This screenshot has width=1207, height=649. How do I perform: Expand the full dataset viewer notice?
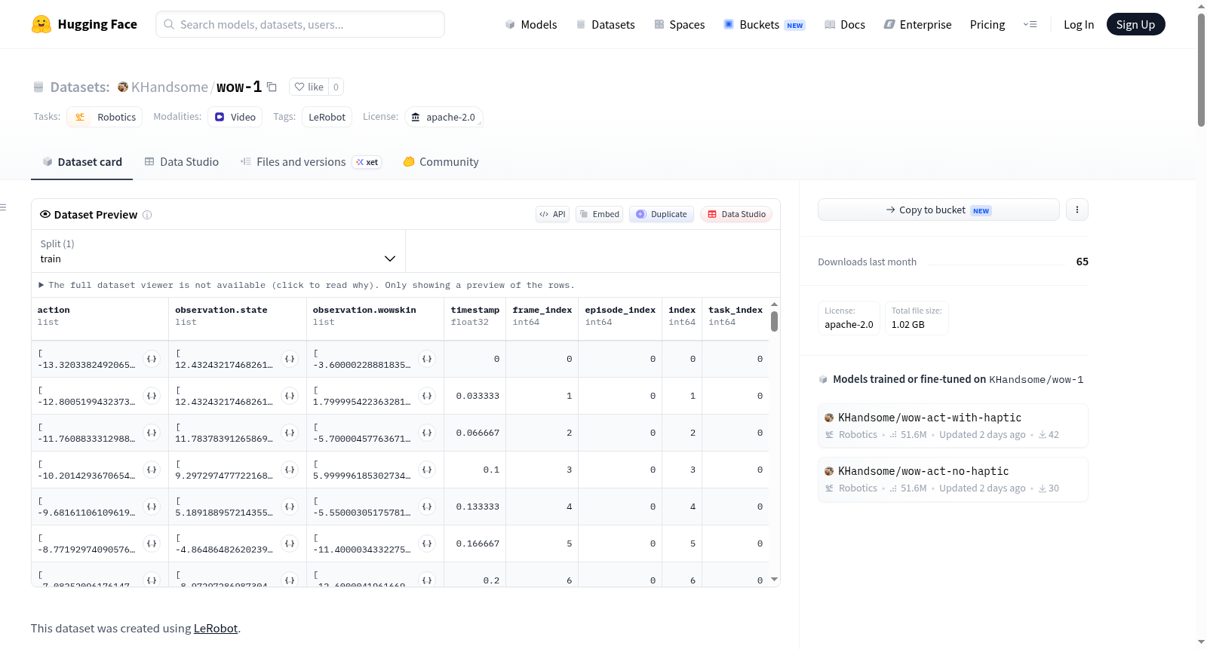[306, 285]
